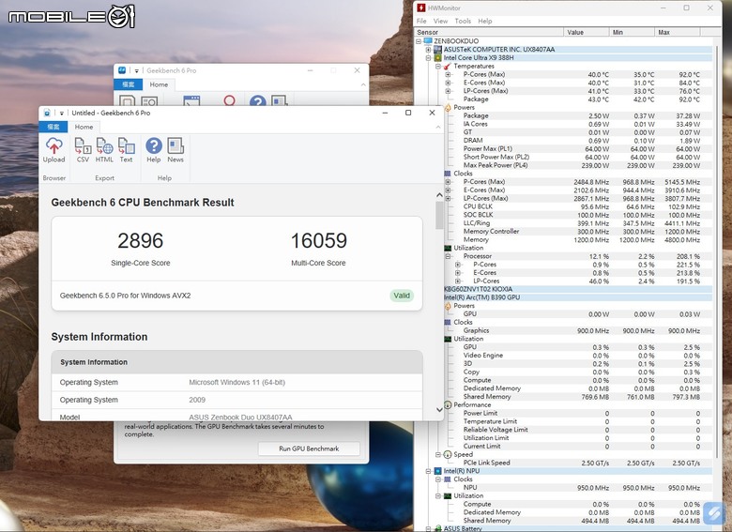This screenshot has height=532, width=732.
Task: Collapse the Temperatures node in HWMonitor
Action: [437, 67]
